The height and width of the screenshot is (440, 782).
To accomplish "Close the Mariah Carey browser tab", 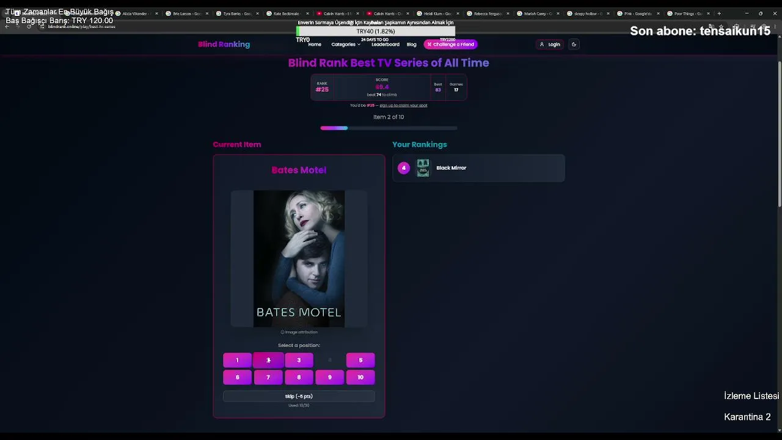I will pos(558,13).
